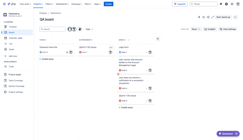The image size is (243, 140).
Task: Expand the Projects menu
Action: tap(38, 4)
